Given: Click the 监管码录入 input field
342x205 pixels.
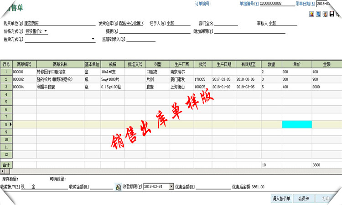Looking at the screenshot, I should point(141,39).
